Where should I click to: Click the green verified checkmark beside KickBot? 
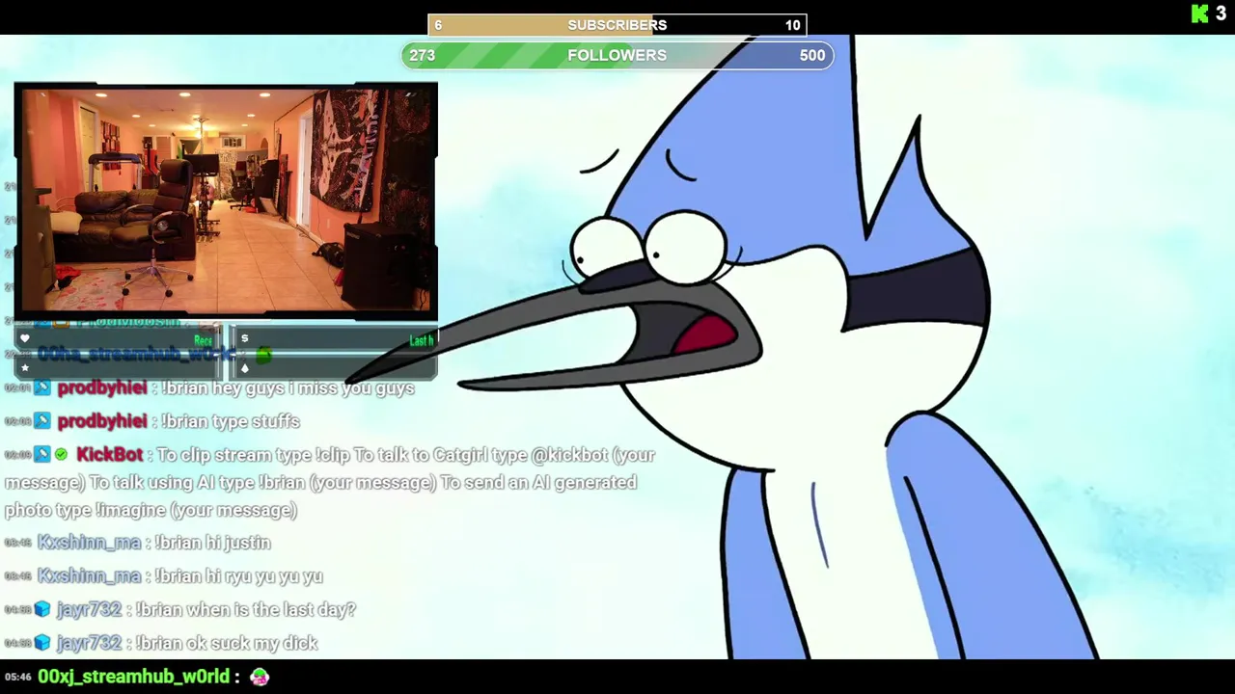[x=61, y=454]
